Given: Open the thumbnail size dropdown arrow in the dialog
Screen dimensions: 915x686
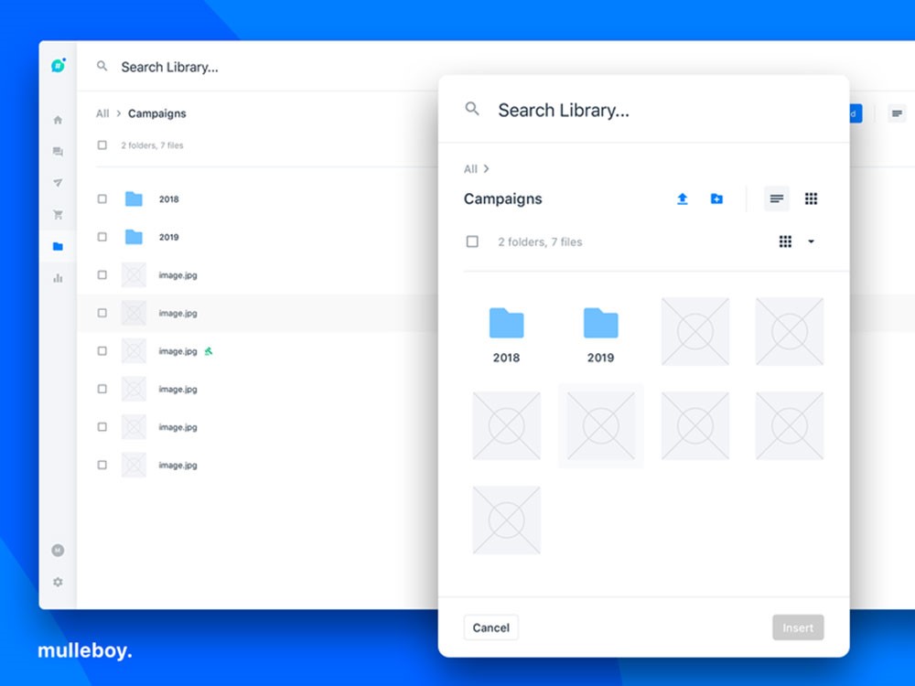Looking at the screenshot, I should point(811,241).
